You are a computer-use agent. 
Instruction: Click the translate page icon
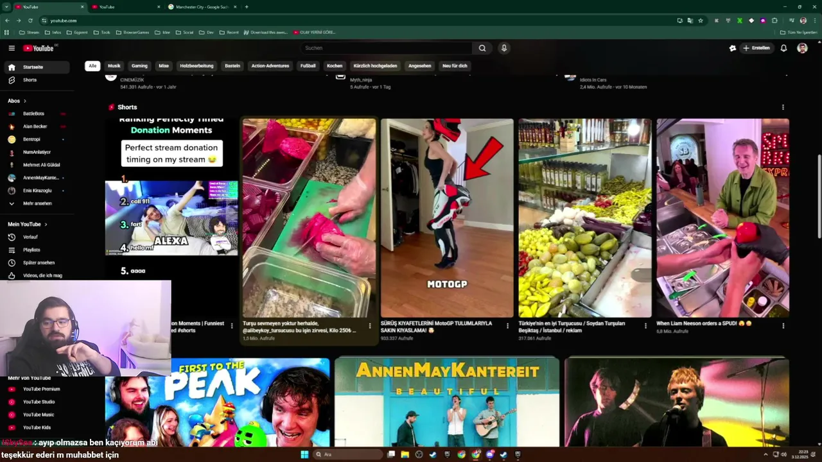click(690, 21)
